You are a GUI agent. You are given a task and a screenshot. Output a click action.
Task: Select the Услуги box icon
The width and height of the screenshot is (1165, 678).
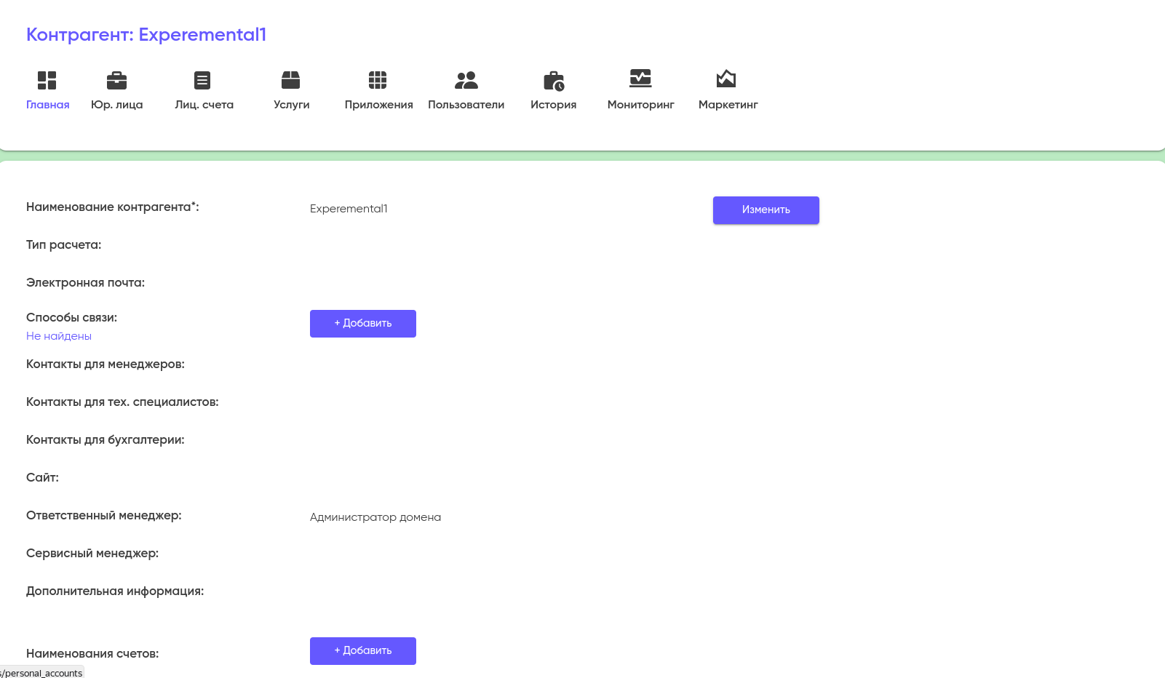[x=290, y=80]
